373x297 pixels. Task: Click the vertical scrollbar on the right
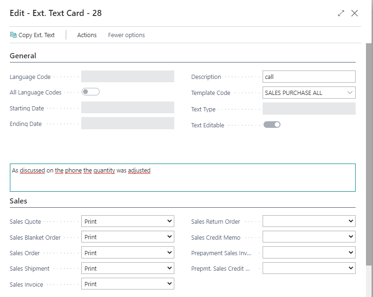pyautogui.click(x=368, y=154)
